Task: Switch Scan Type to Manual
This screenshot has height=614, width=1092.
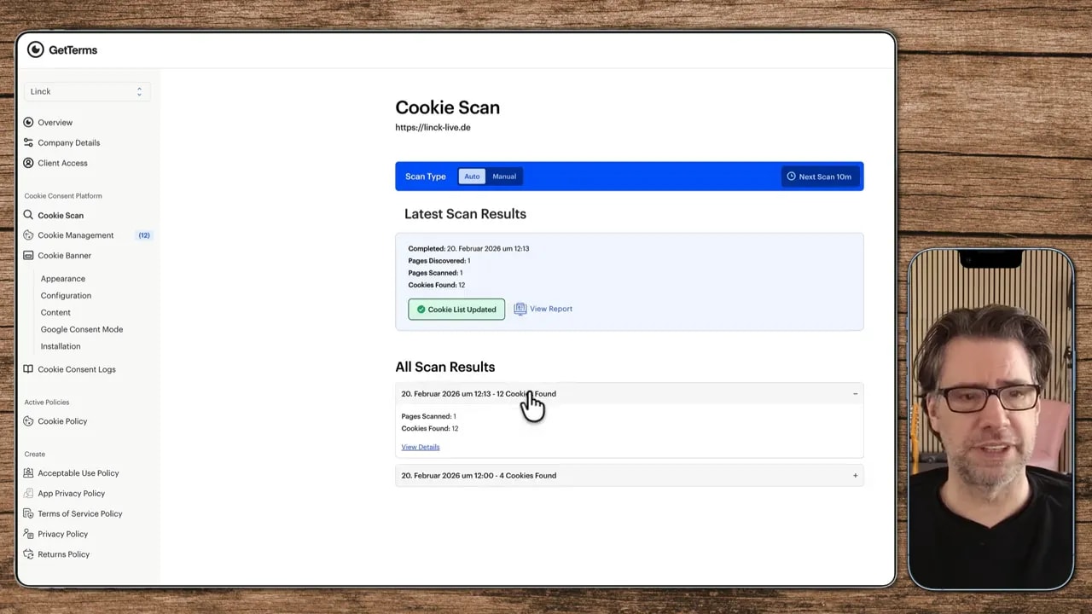Action: click(x=503, y=176)
